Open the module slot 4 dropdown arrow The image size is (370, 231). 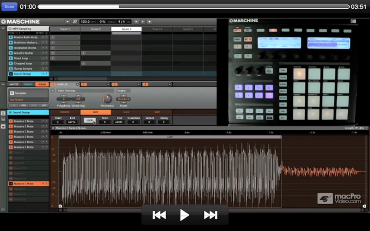click(x=169, y=85)
